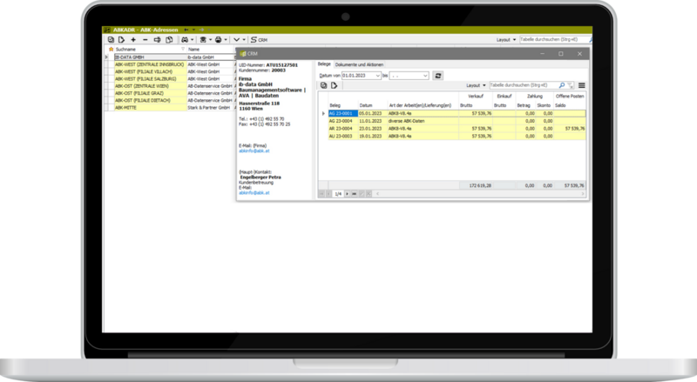Open the CRM tool in toolbar

pyautogui.click(x=259, y=40)
